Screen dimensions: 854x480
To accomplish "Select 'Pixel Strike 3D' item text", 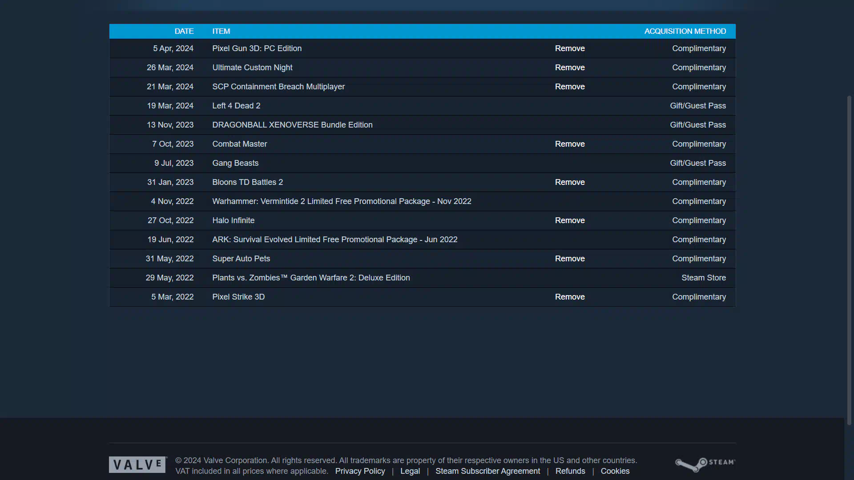I will tap(238, 297).
